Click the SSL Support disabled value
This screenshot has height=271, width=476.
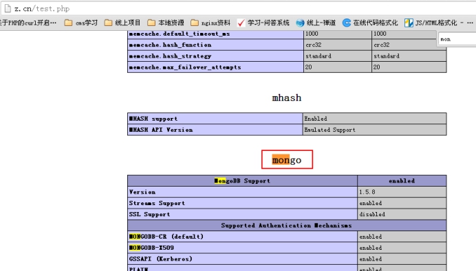[x=372, y=214]
